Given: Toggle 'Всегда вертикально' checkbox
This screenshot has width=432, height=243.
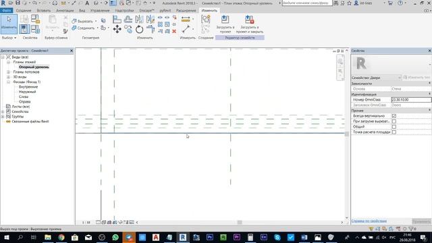Looking at the screenshot, I should 394,116.
